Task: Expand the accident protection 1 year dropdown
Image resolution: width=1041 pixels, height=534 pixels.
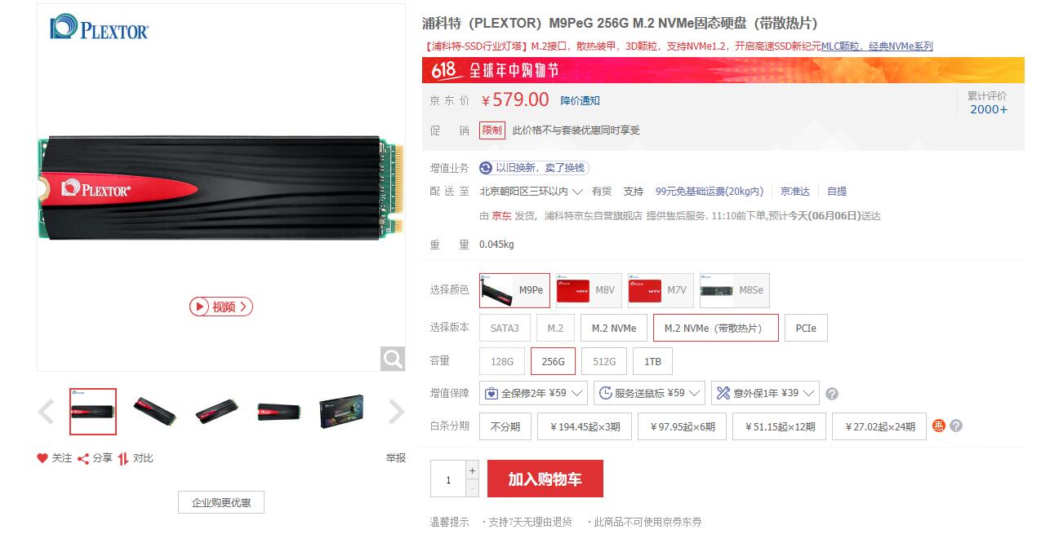Action: [765, 393]
